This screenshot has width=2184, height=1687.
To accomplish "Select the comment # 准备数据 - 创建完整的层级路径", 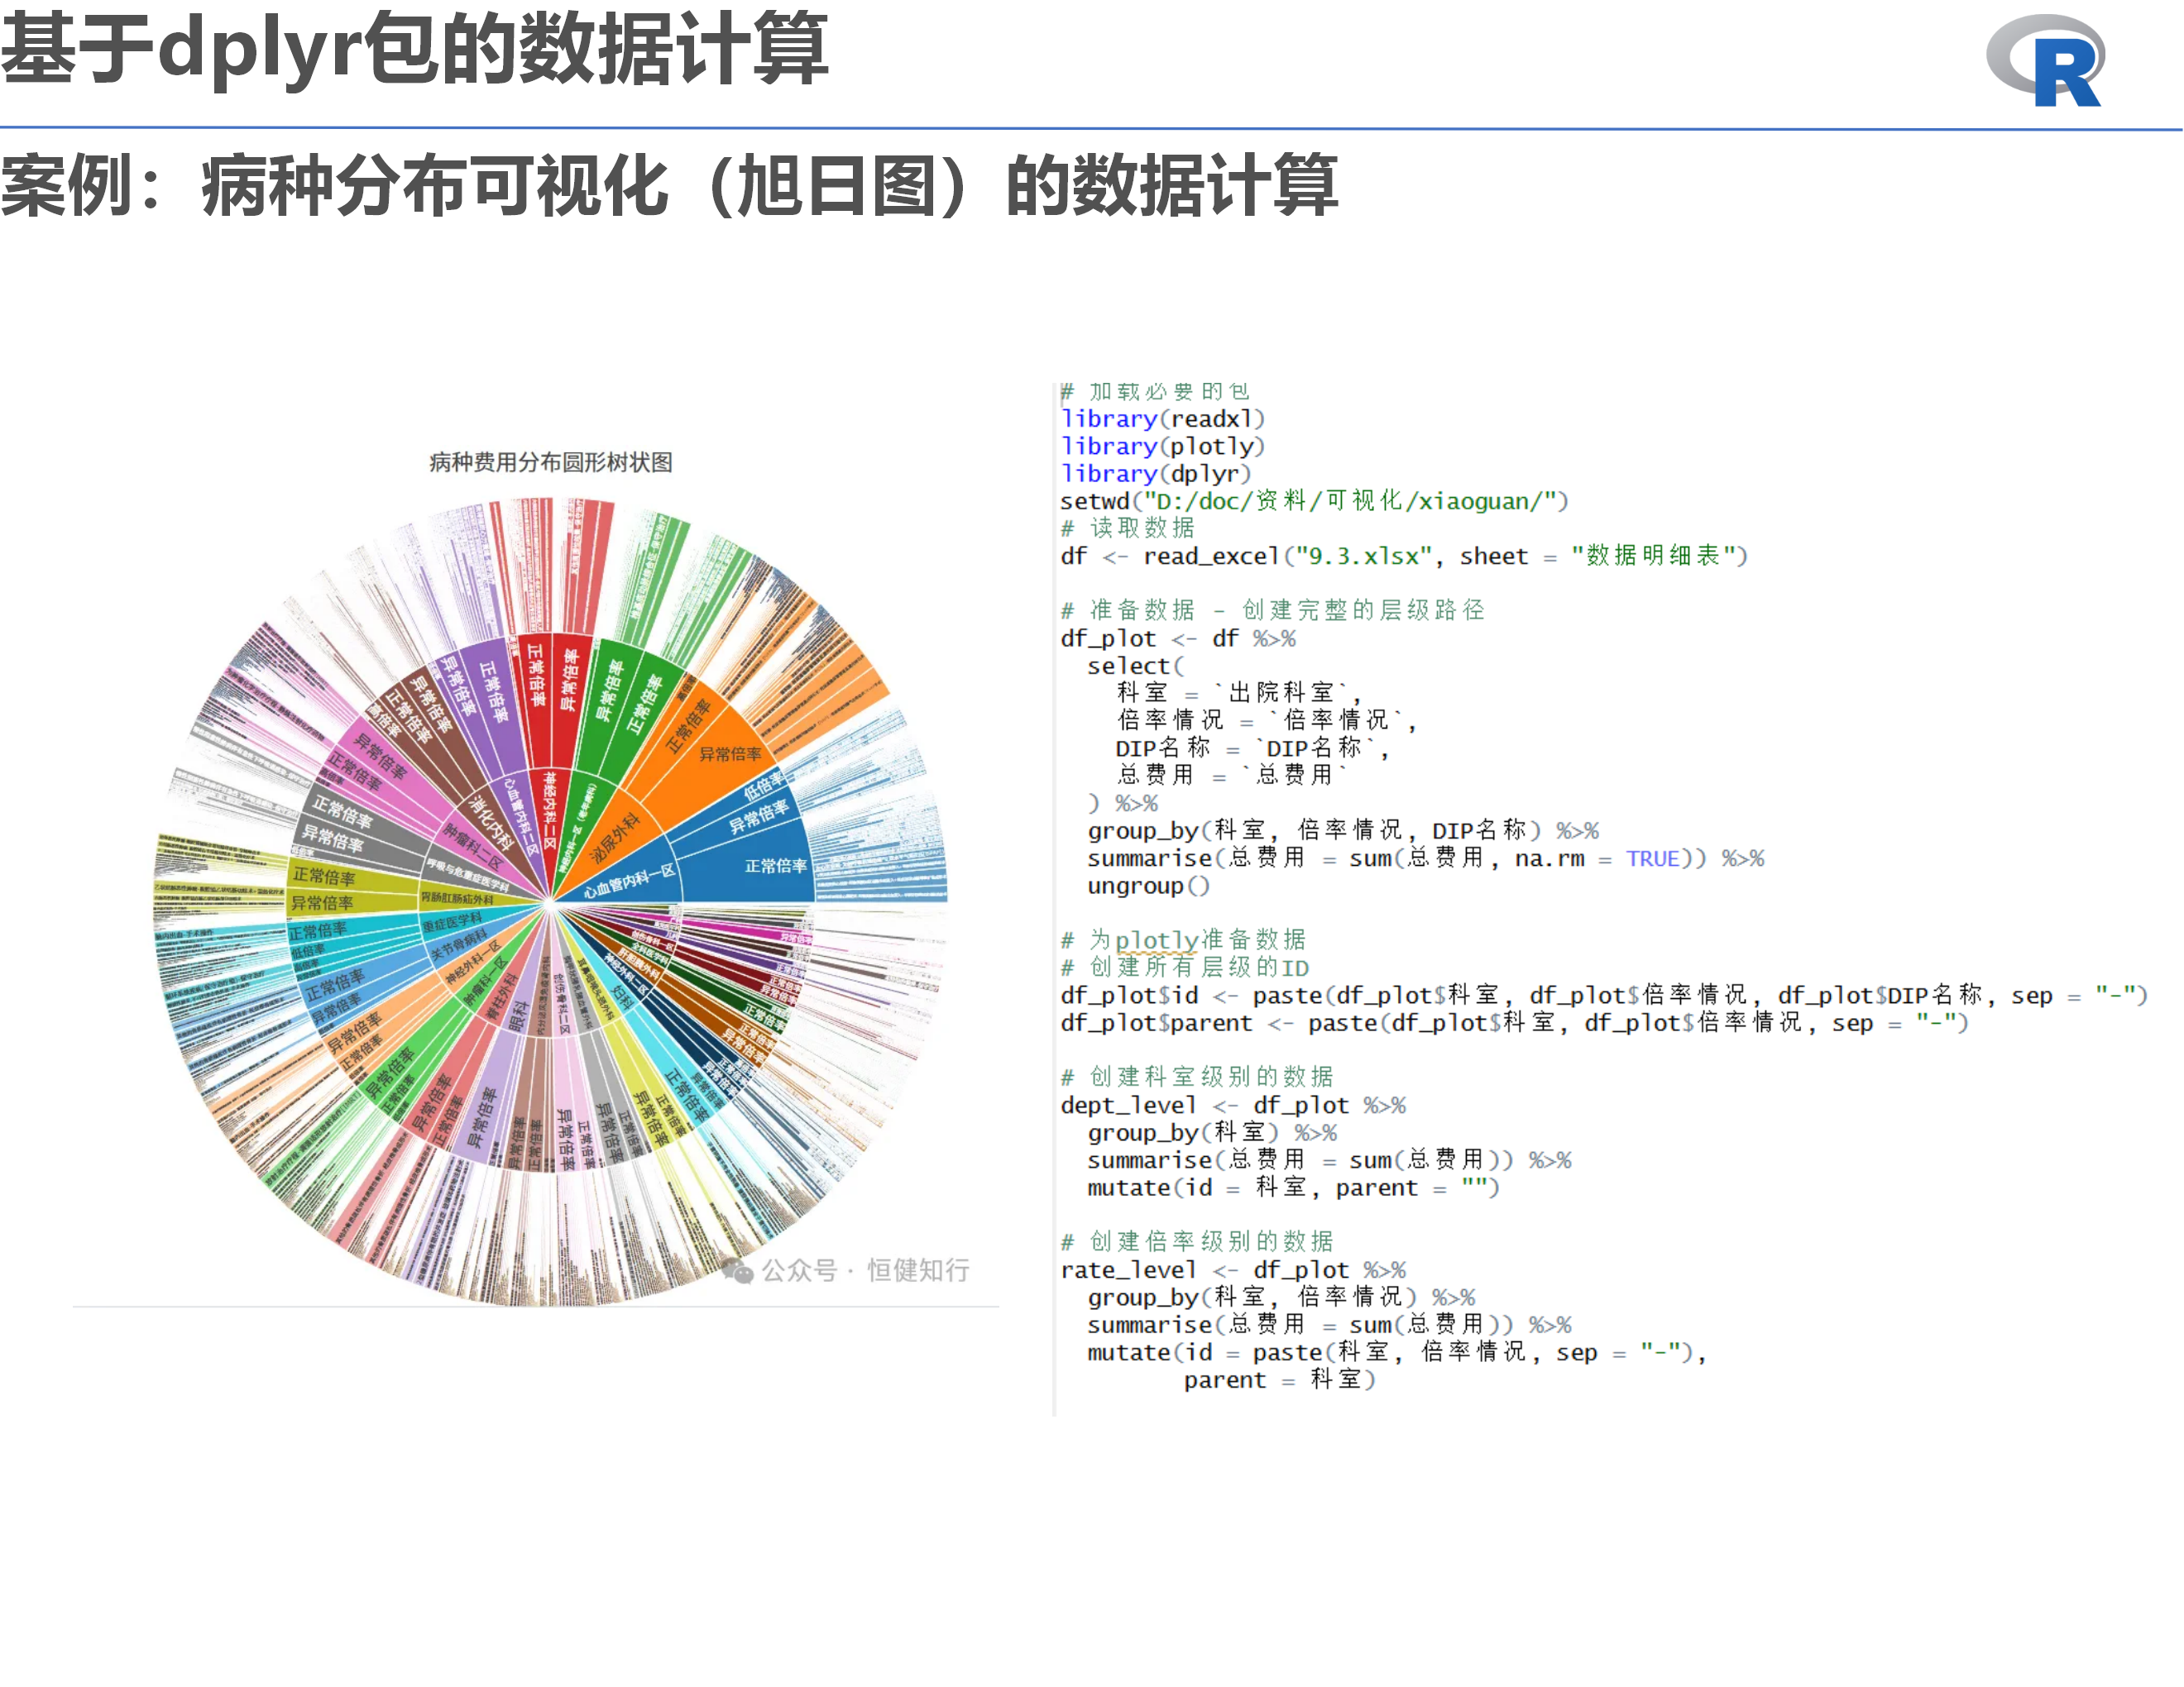I will coord(1273,609).
